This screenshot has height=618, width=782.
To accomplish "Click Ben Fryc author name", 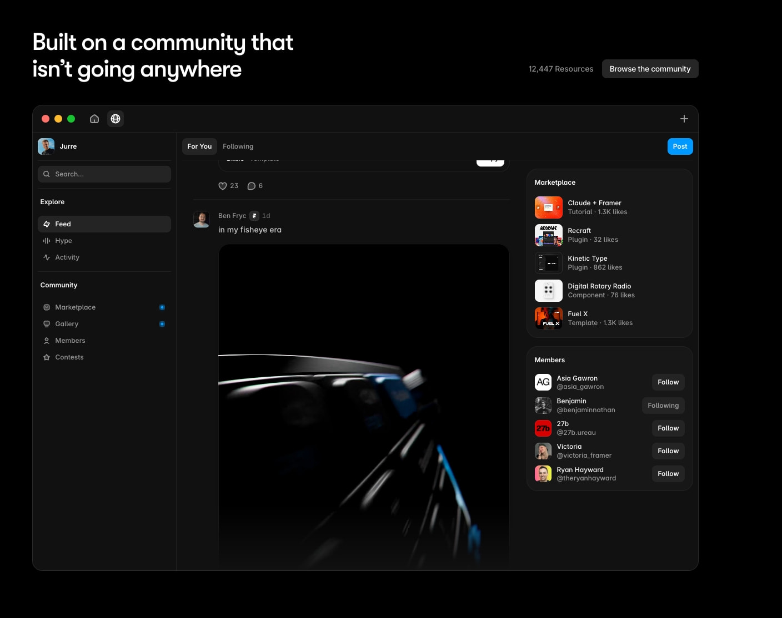I will tap(232, 216).
